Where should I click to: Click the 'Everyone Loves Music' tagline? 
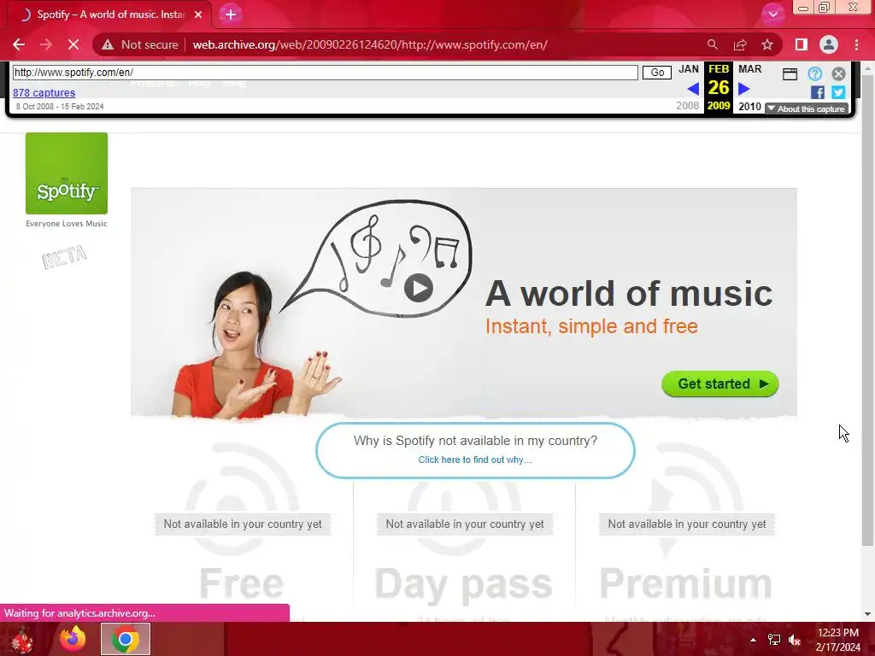click(67, 224)
